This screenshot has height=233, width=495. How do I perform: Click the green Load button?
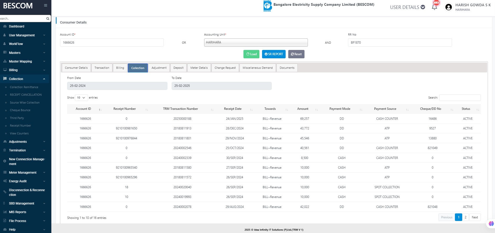point(251,54)
